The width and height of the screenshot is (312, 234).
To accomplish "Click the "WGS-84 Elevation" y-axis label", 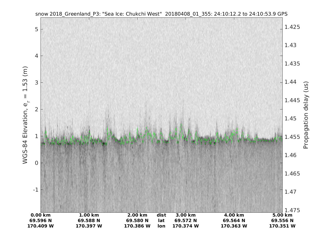I will click(x=25, y=115).
